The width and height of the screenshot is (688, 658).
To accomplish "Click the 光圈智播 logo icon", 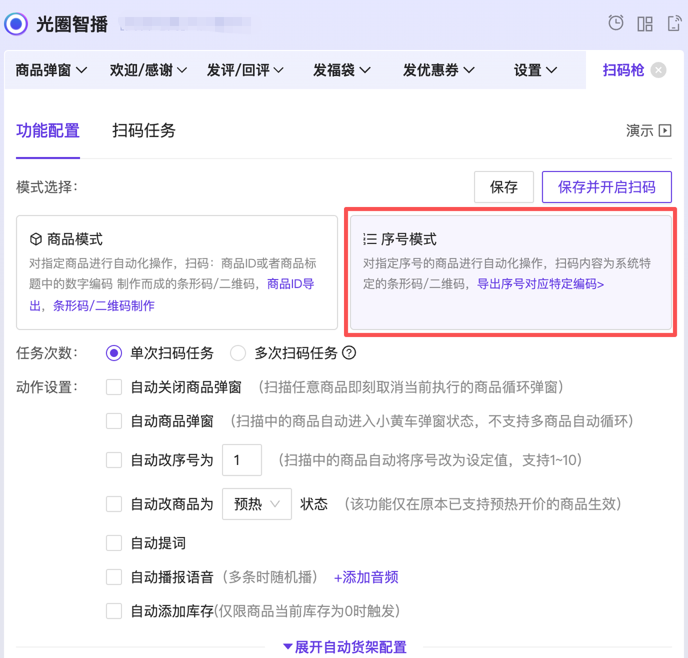I will pyautogui.click(x=16, y=24).
